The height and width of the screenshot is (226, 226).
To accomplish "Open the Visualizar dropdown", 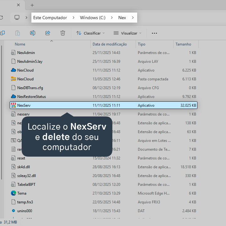I will click(x=127, y=33).
